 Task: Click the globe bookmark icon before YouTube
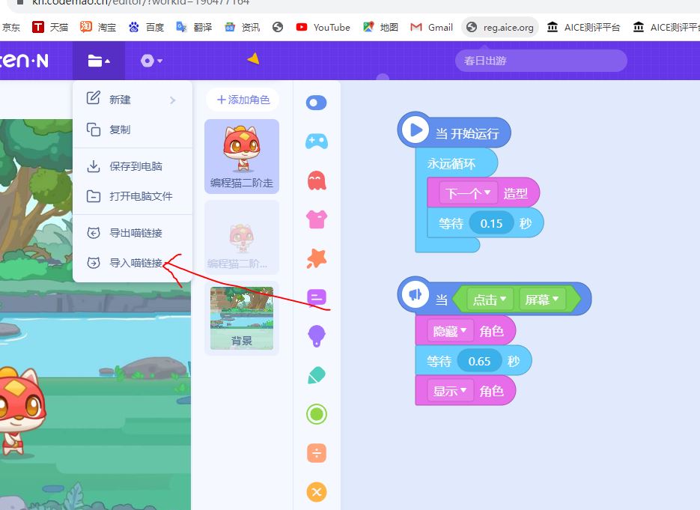(x=278, y=27)
